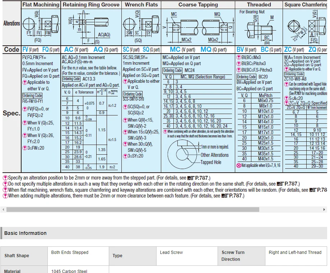Select the 'Both Ends Stepped' shaft shape value
Screen dimensions: 330x273
coord(70,252)
